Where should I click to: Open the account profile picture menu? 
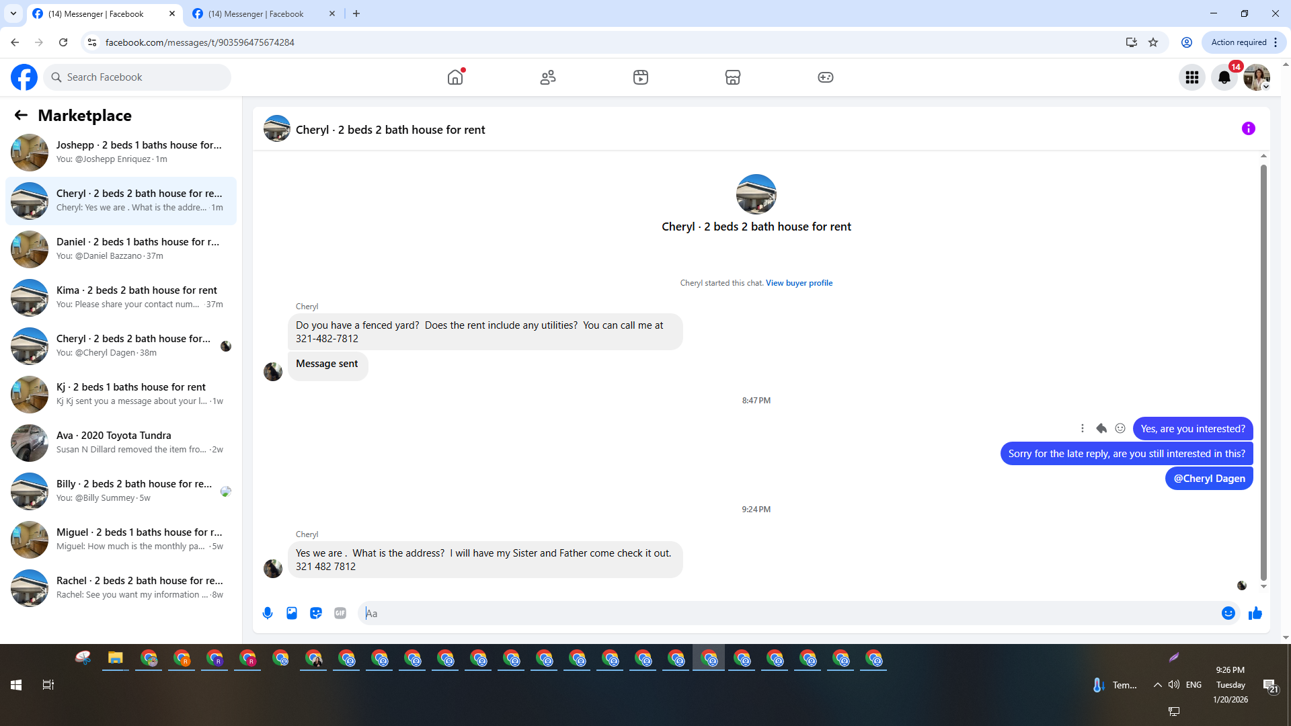(x=1257, y=77)
